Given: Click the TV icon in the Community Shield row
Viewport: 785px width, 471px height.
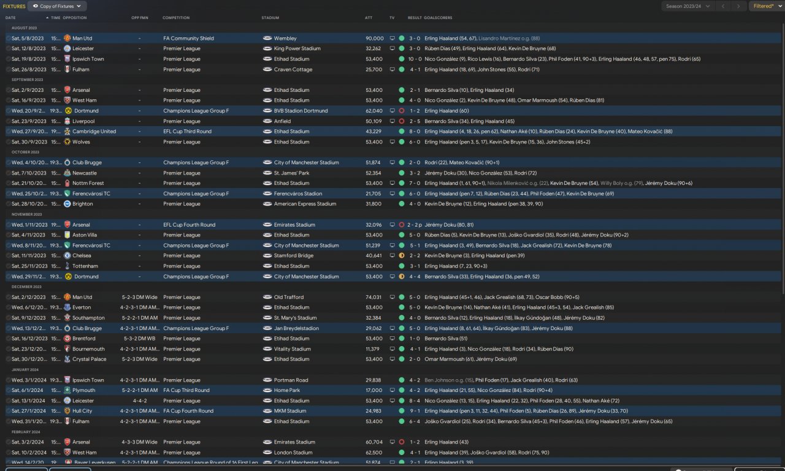Looking at the screenshot, I should click(392, 39).
